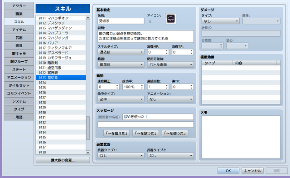This screenshot has height=178, width=290.
Task: Click the メモ text area
Action: tap(241, 137)
